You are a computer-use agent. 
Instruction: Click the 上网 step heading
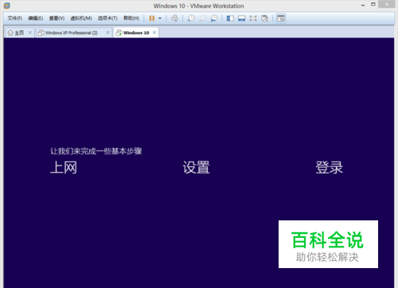64,167
